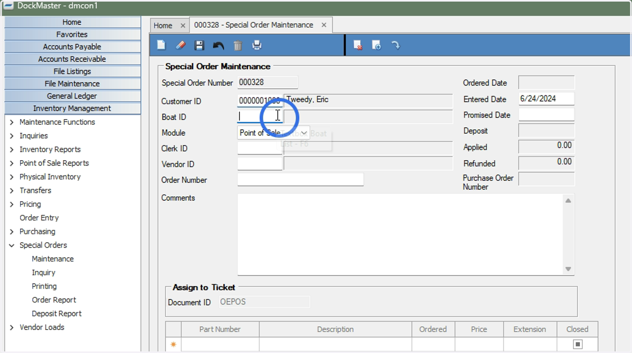Screen dimensions: 632x353
Task: Click the Promised Date field
Action: pos(546,114)
